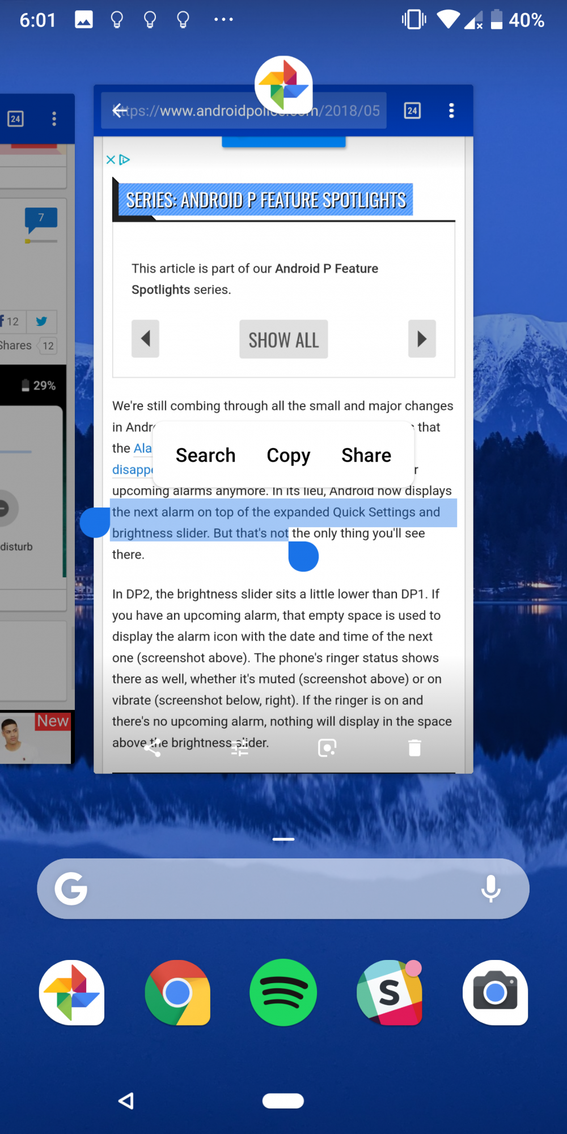Image resolution: width=567 pixels, height=1134 pixels.
Task: Open the three-dot overflow menu in the card
Action: tap(451, 111)
